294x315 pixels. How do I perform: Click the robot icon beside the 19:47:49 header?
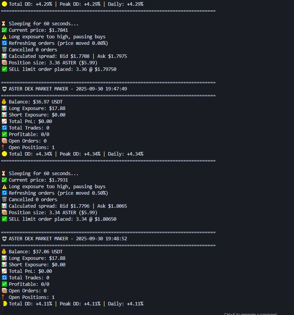tap(4, 89)
